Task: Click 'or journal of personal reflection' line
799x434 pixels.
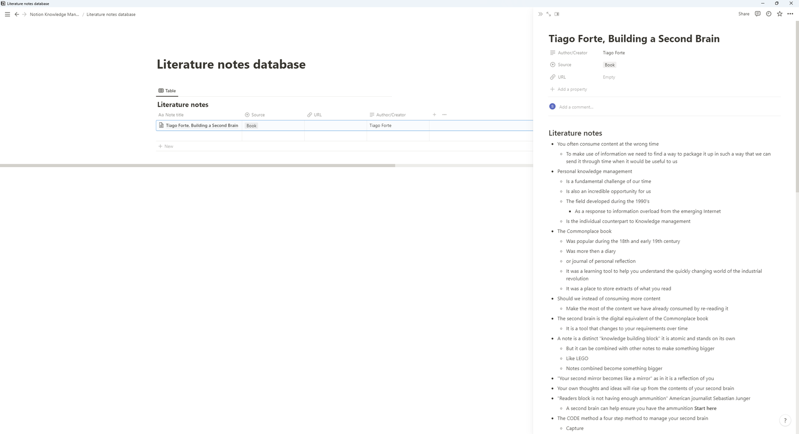Action: (600, 261)
